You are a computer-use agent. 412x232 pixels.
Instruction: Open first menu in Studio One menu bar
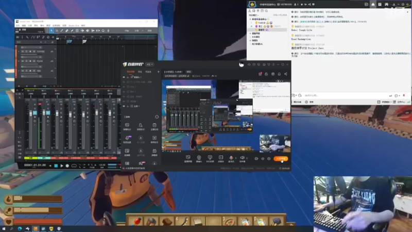[18, 25]
